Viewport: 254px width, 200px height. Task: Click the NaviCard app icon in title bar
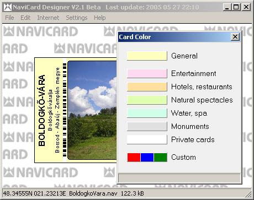click(8, 7)
